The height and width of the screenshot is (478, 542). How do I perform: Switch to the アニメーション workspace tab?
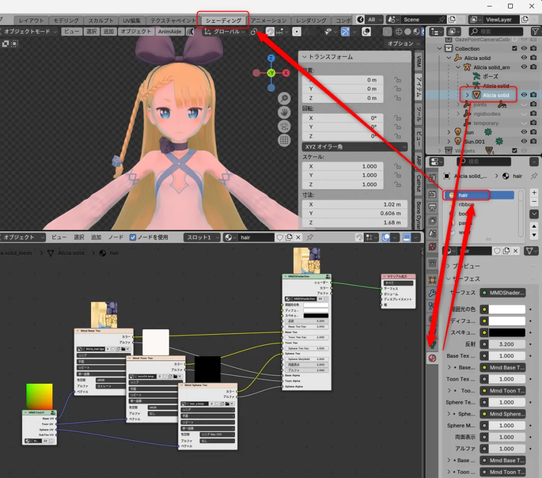(268, 21)
